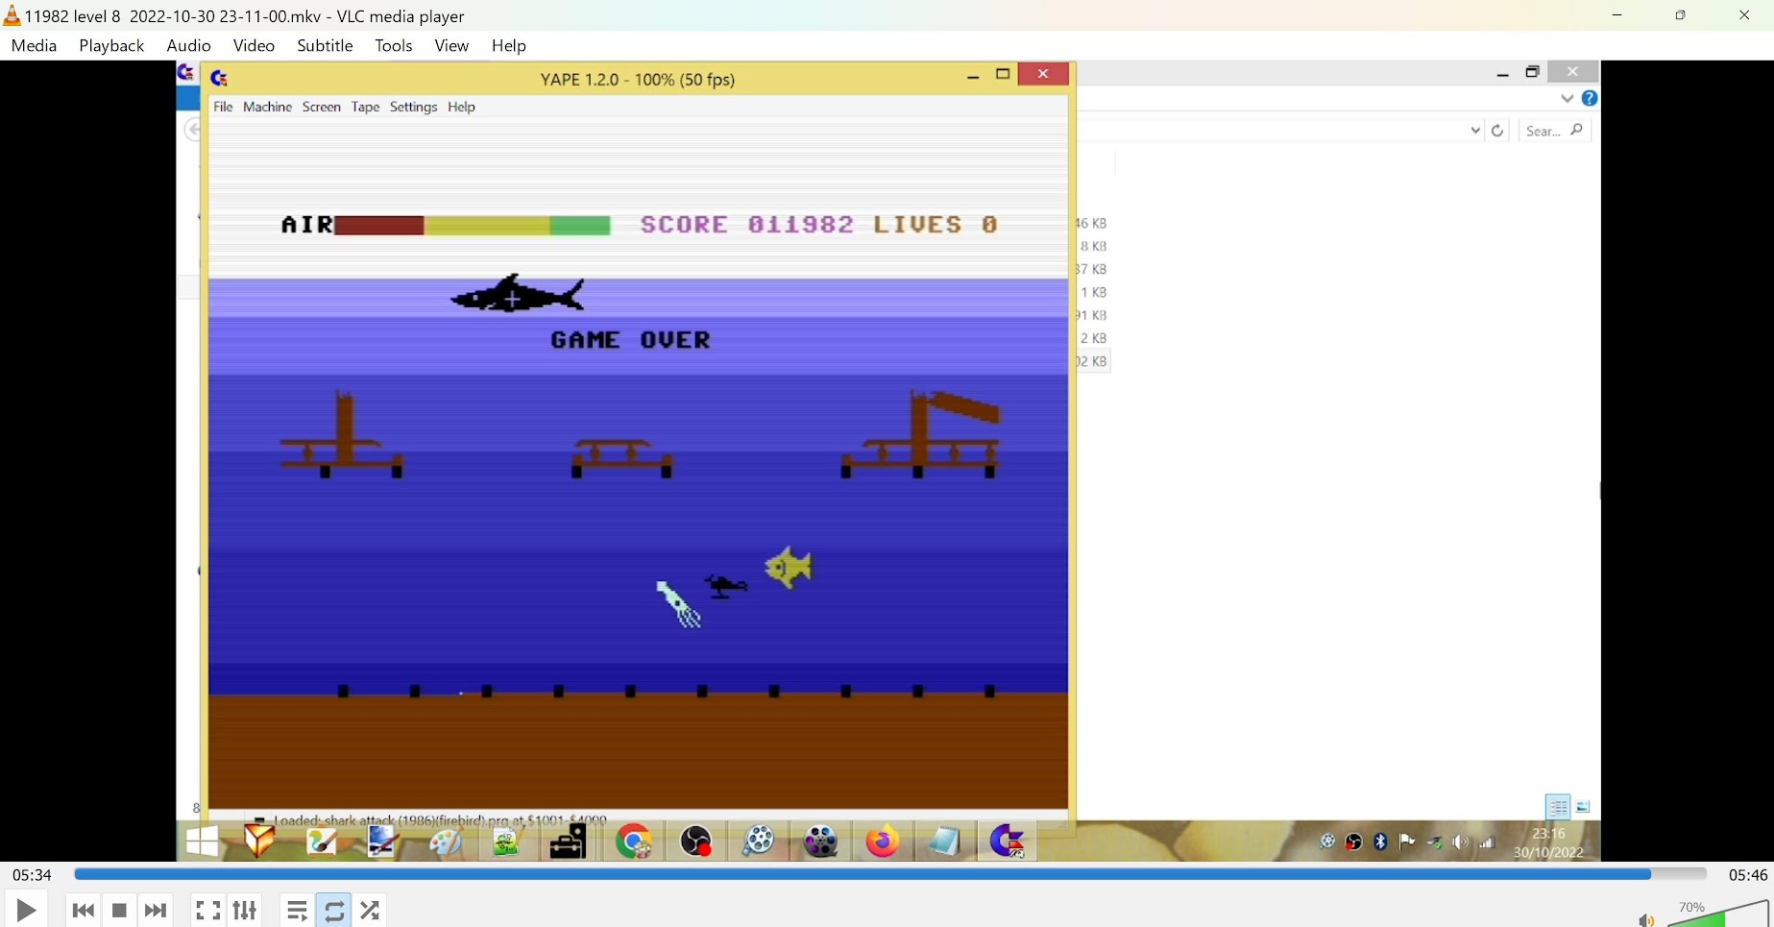
Task: Click the Previous media skip button
Action: coord(83,910)
